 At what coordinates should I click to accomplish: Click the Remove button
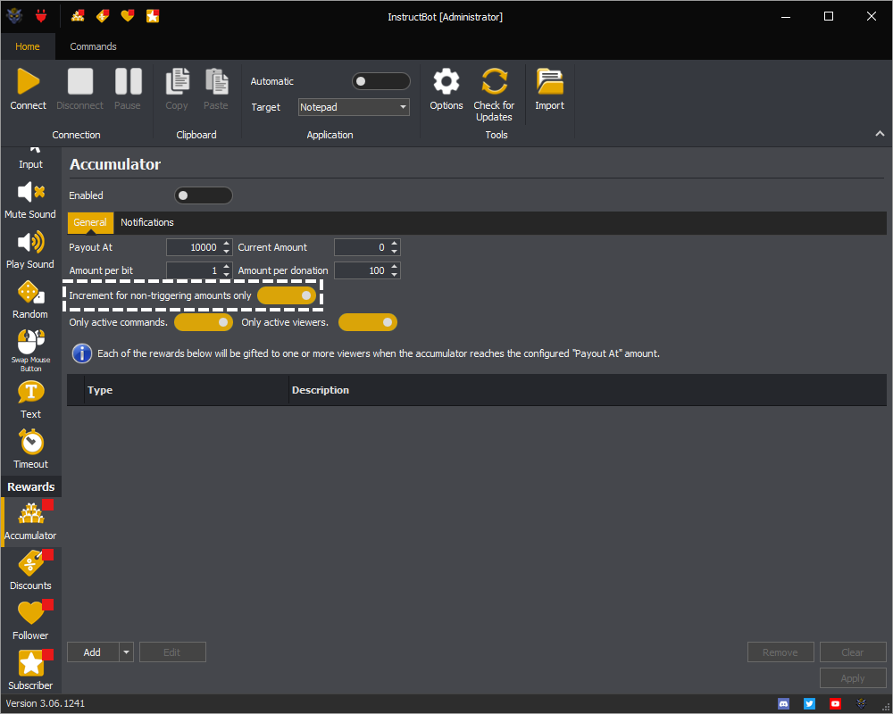pos(780,652)
